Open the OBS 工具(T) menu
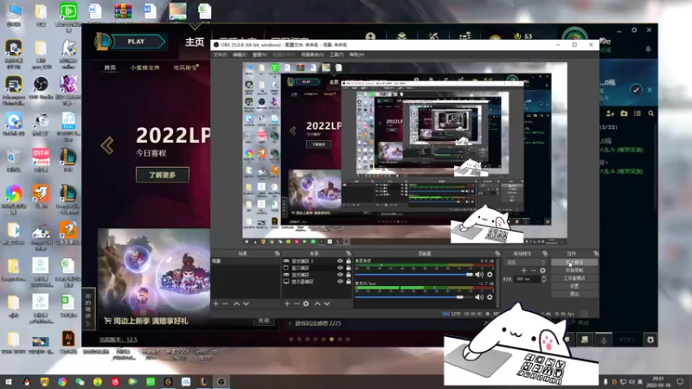 336,54
